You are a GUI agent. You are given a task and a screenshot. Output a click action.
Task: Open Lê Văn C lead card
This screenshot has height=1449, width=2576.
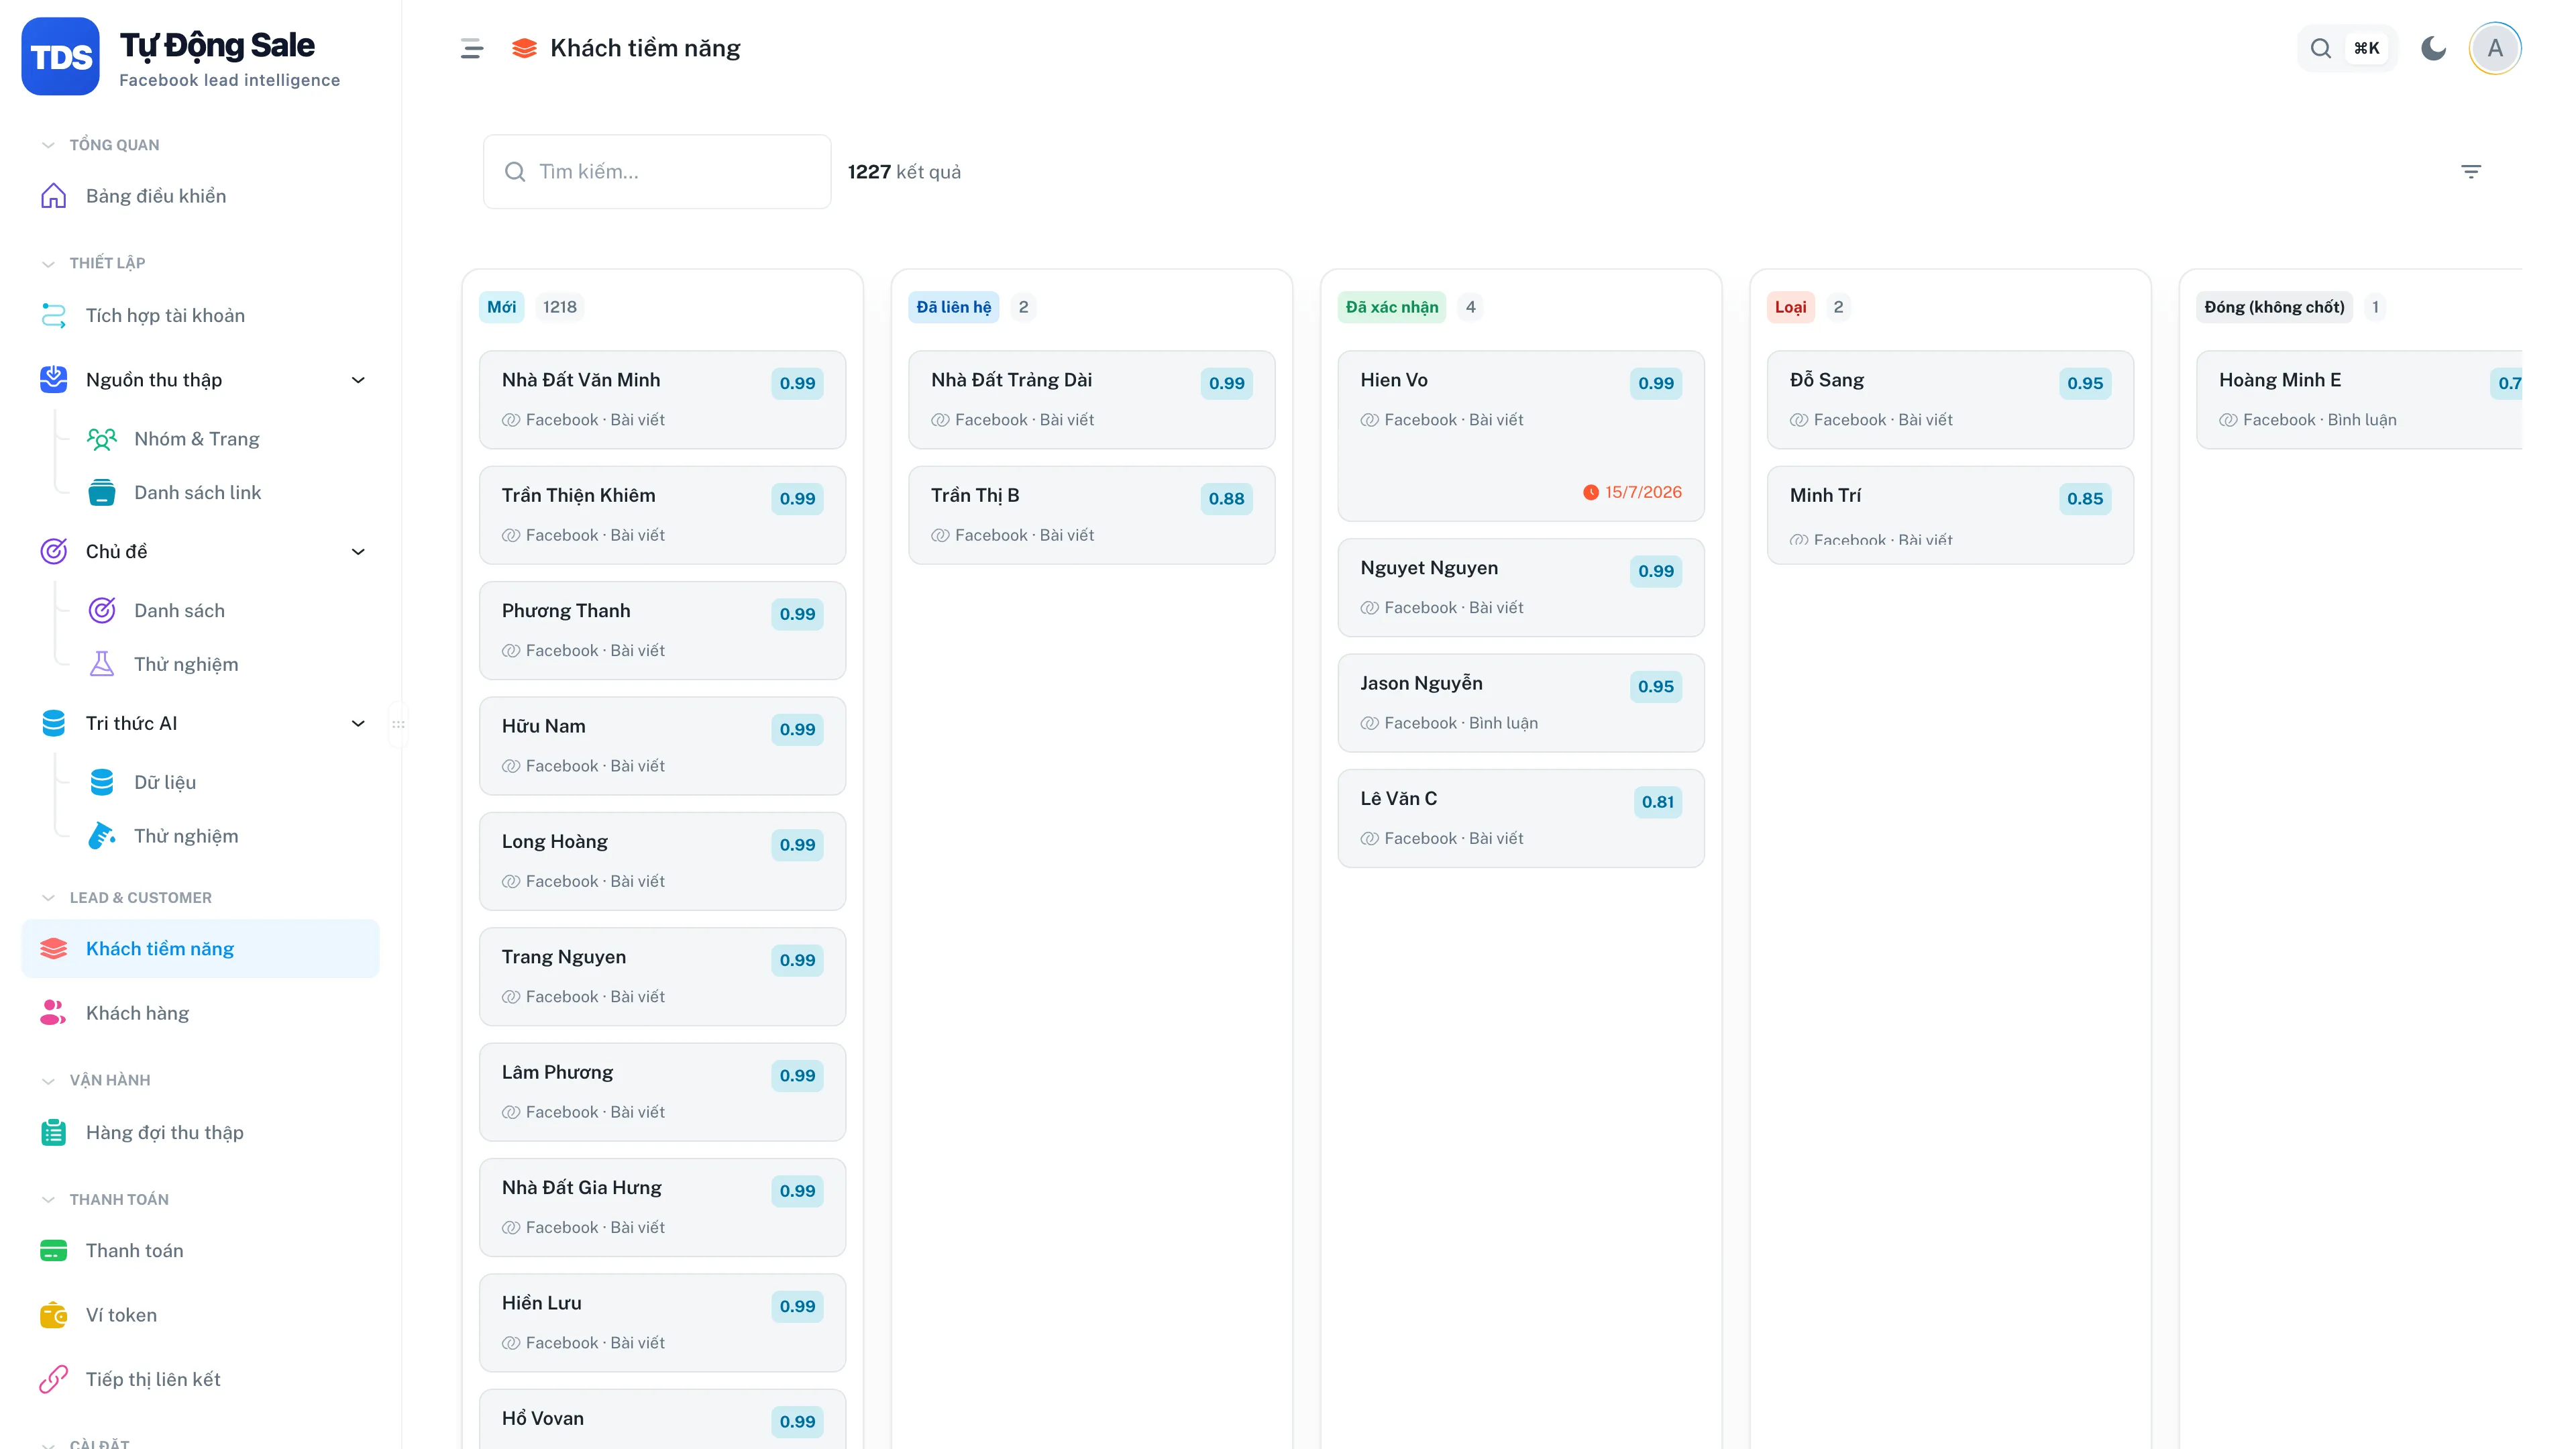coord(1520,818)
